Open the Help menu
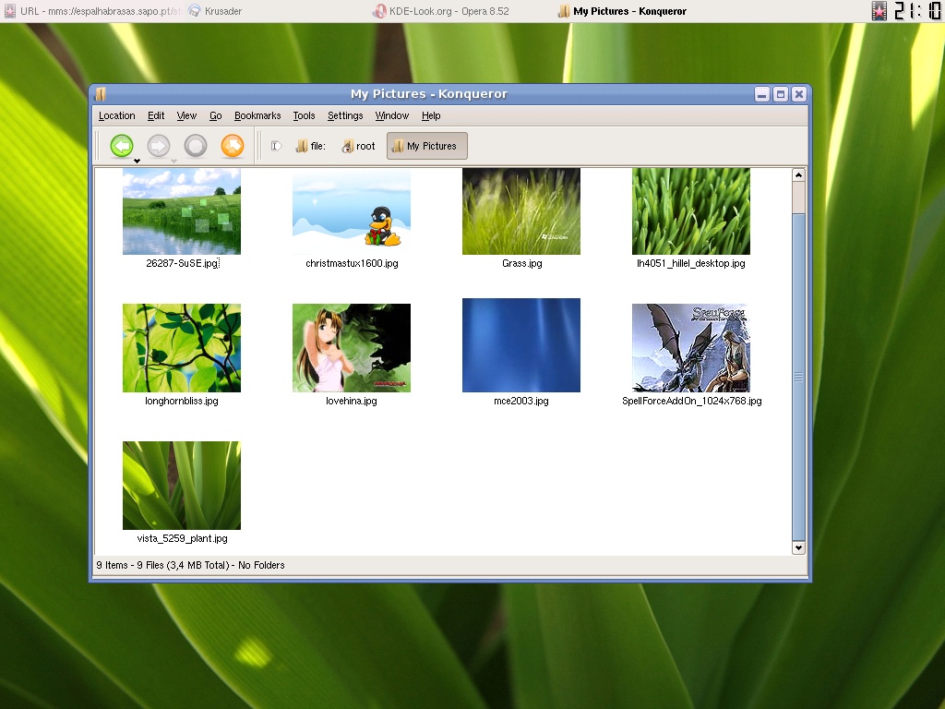This screenshot has height=709, width=945. 431,115
